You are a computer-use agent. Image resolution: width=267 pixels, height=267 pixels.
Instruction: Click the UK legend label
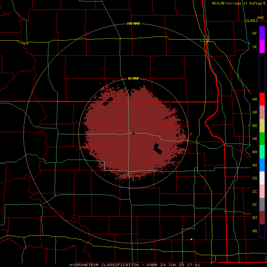point(255,47)
